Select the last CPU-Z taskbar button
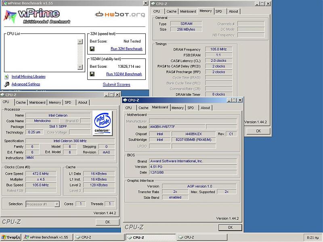 pyautogui.click(x=202, y=237)
